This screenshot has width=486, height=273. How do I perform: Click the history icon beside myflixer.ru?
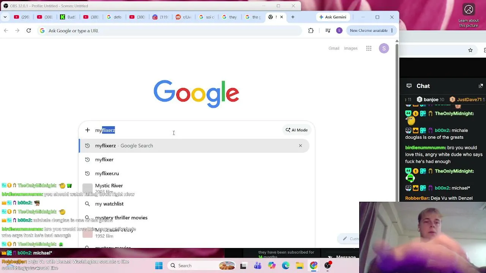pos(87,174)
